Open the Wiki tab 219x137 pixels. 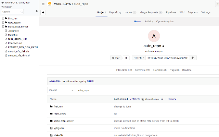click(x=182, y=12)
